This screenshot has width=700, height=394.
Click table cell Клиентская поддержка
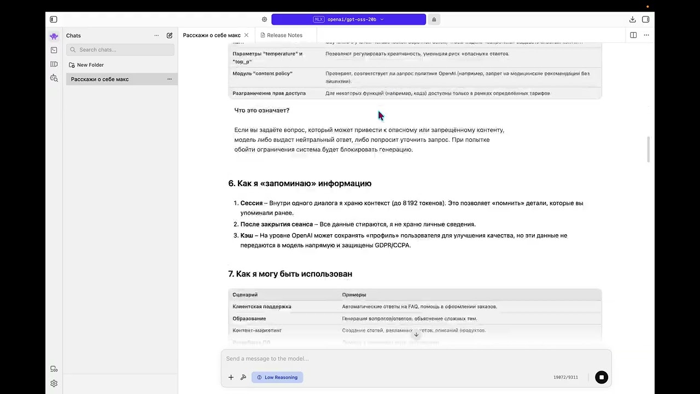262,306
